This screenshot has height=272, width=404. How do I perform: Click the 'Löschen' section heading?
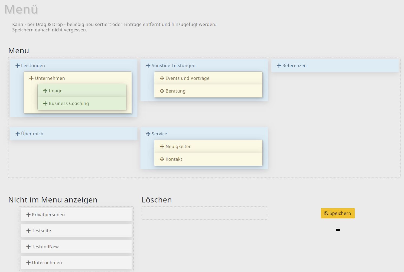157,200
